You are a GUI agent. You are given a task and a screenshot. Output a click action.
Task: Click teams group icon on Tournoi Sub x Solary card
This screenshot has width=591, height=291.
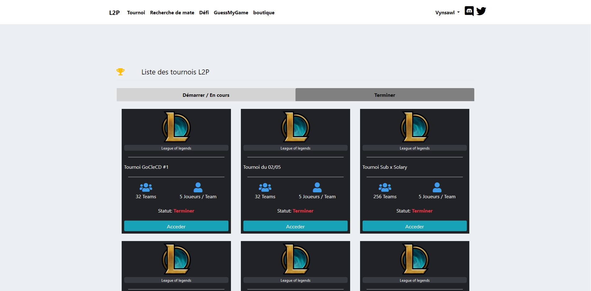click(385, 187)
